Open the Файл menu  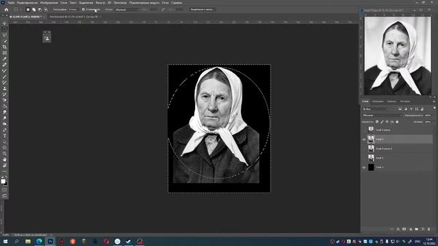[11, 3]
